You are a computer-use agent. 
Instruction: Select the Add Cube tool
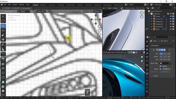click(x=3, y=54)
